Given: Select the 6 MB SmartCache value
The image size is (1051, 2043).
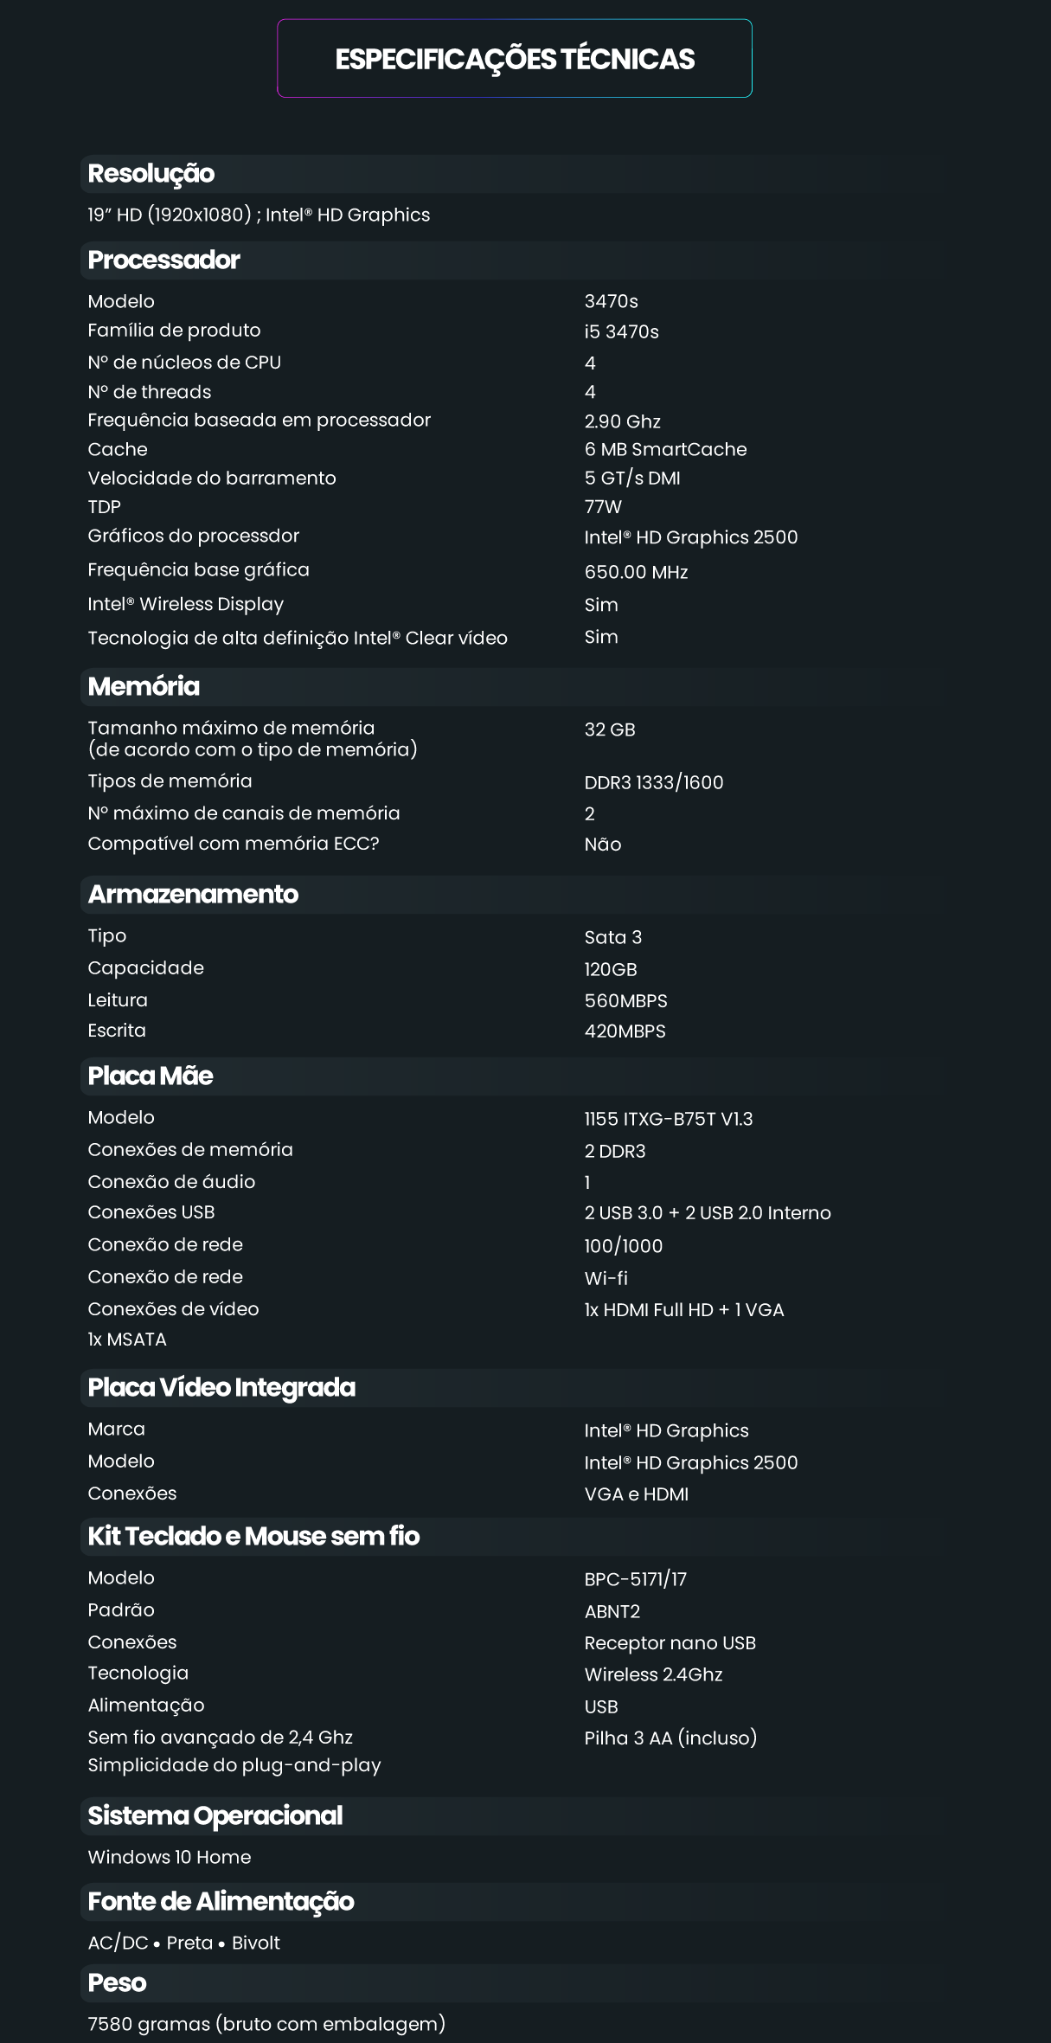Looking at the screenshot, I should coord(665,450).
